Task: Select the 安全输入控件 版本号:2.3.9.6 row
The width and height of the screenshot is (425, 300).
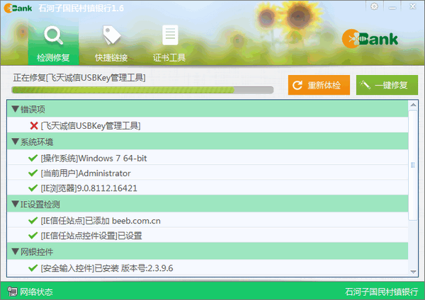Action: [208, 267]
